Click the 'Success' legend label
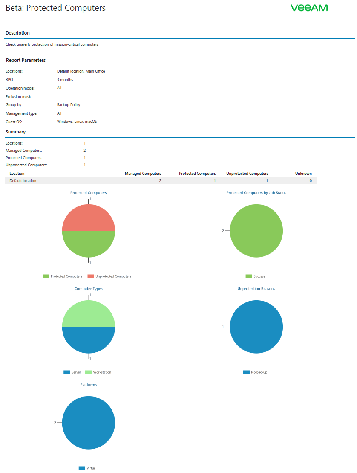This screenshot has width=357, height=473. click(x=259, y=276)
